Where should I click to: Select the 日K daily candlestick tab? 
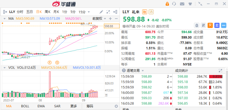pyautogui.click(x=39, y=12)
